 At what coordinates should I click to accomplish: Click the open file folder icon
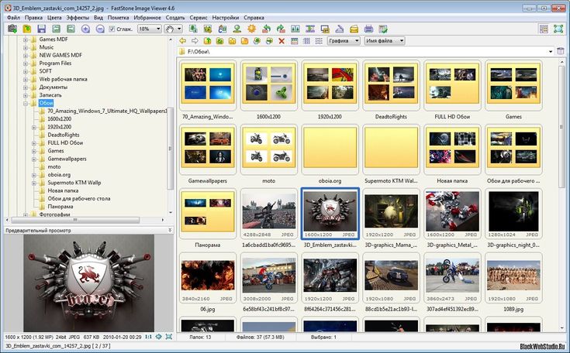[x=27, y=29]
